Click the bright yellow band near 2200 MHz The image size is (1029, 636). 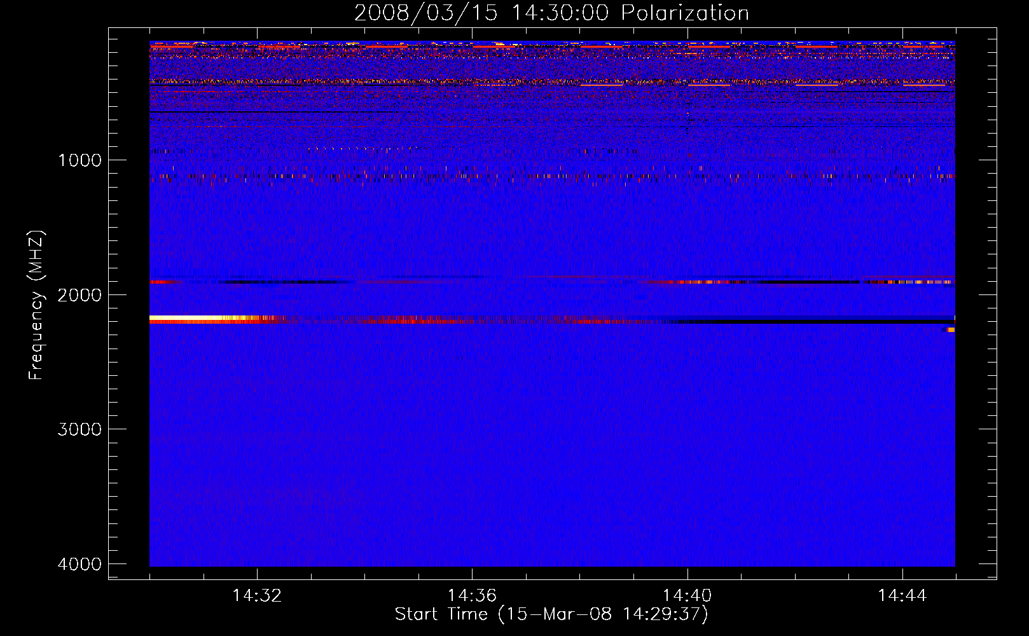click(191, 317)
